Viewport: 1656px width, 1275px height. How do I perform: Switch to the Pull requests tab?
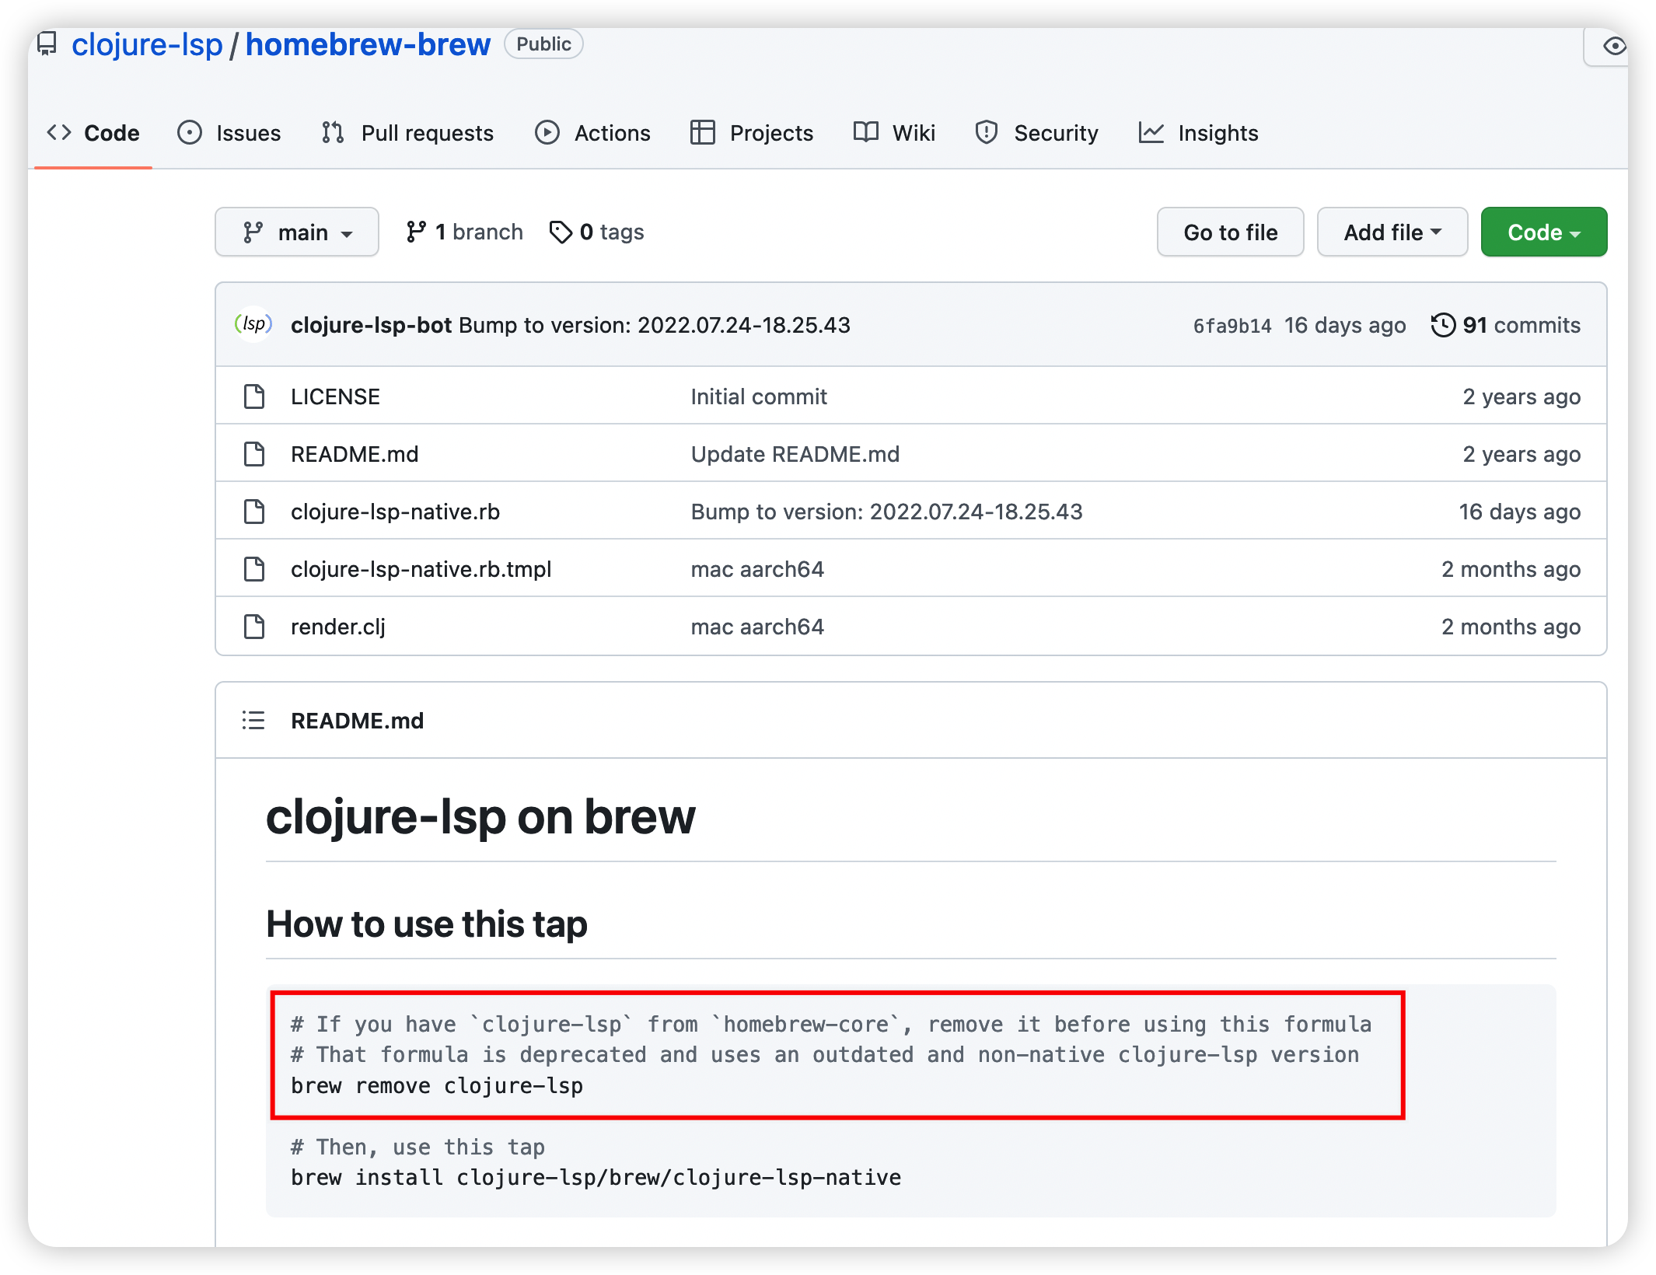426,132
